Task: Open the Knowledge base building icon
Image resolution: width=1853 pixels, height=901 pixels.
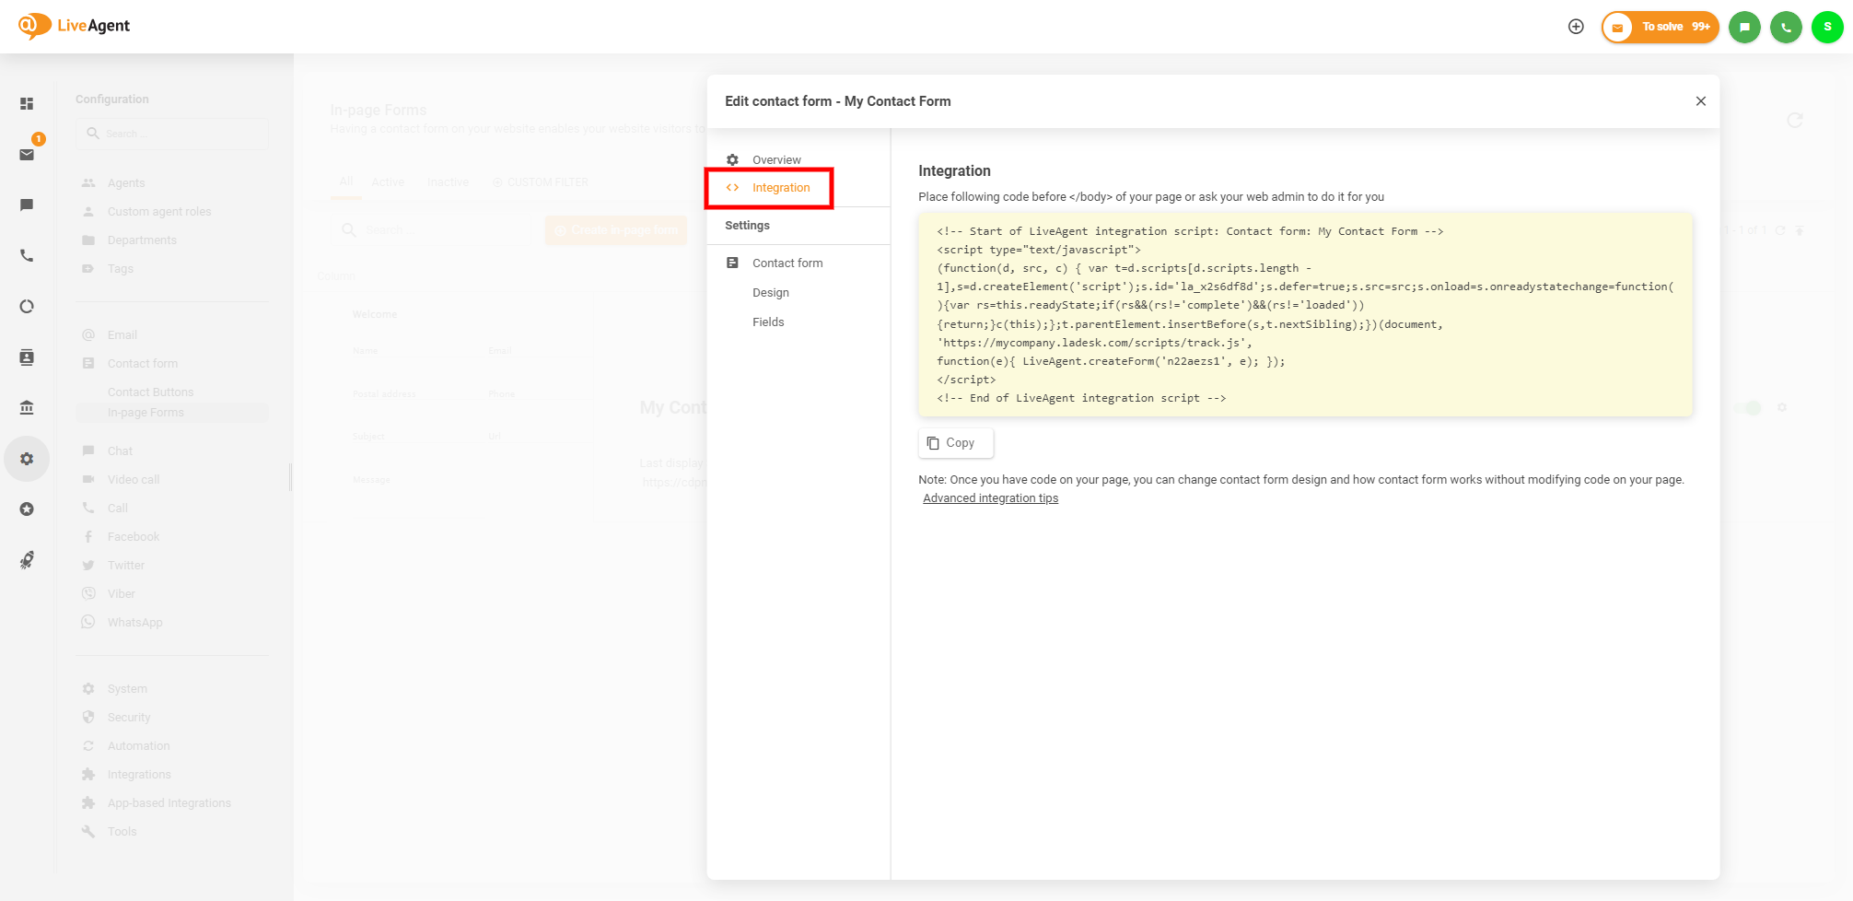Action: coord(27,407)
